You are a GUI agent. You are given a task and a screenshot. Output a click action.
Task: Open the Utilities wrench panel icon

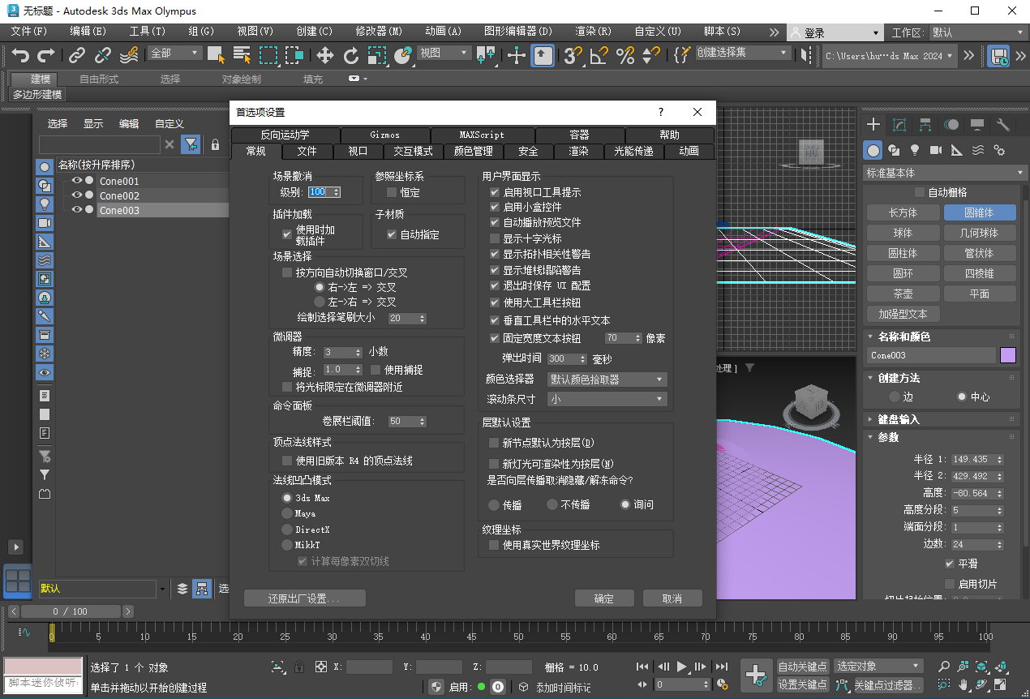click(1003, 125)
